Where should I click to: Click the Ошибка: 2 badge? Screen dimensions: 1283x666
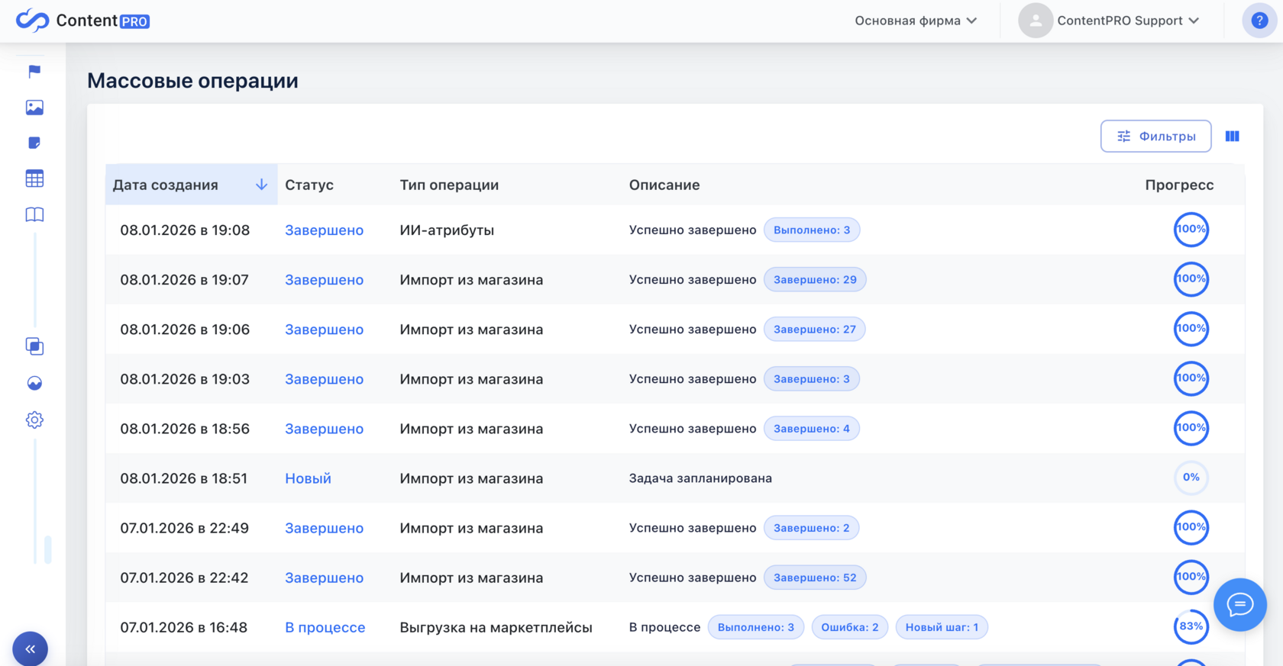pyautogui.click(x=849, y=627)
